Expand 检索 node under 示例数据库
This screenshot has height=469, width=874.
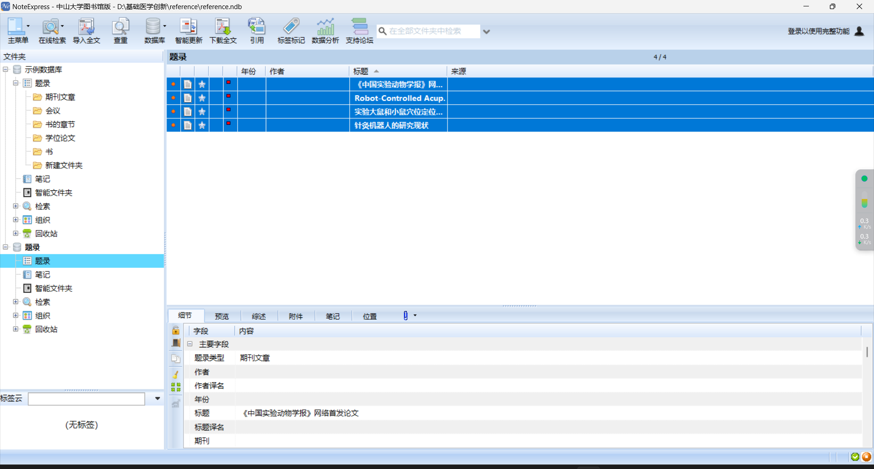pos(16,206)
